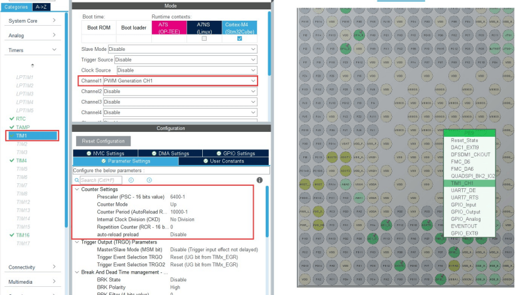
Task: Choose UART7_DE in pin context menu
Action: point(463,190)
